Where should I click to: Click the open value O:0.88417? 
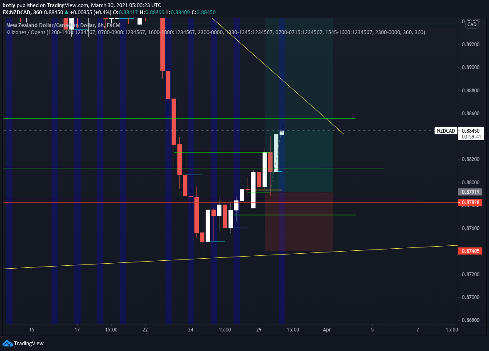click(125, 12)
